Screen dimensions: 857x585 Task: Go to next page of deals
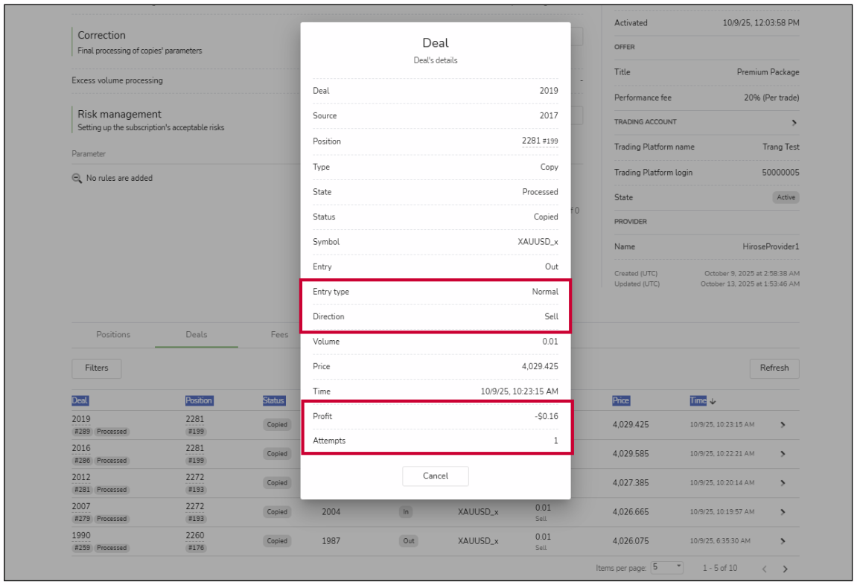point(785,569)
